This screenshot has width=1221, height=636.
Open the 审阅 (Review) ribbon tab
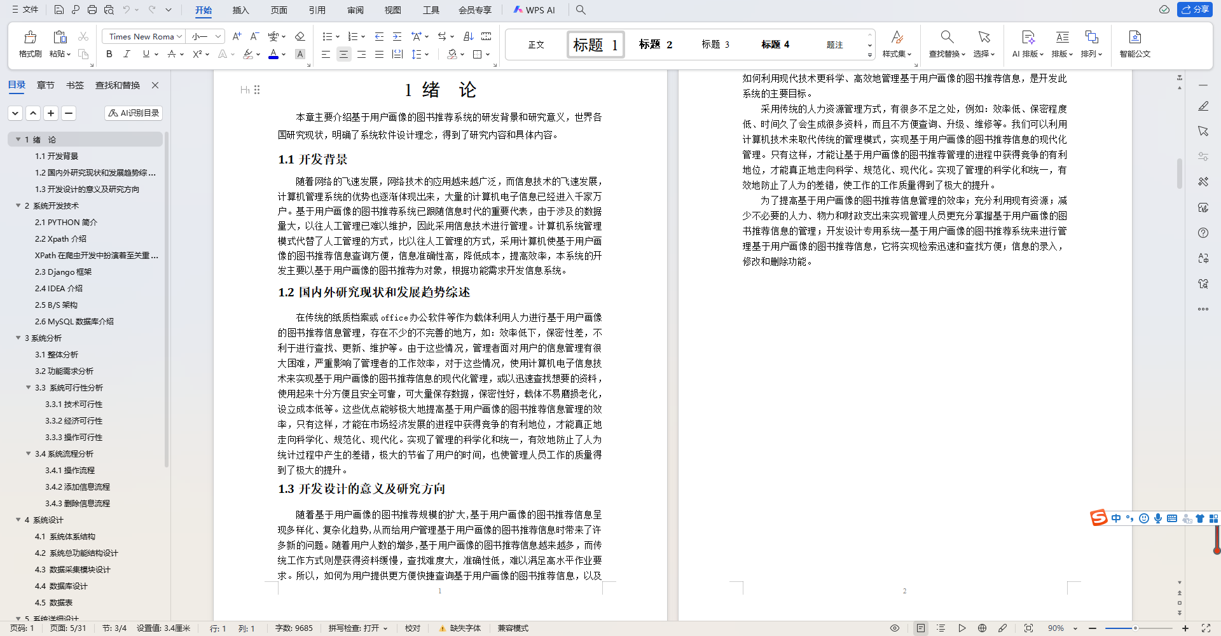pyautogui.click(x=355, y=10)
